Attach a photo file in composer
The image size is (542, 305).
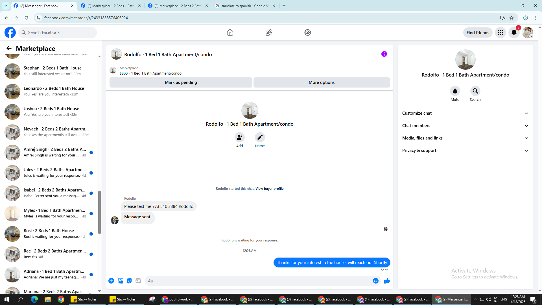(120, 281)
